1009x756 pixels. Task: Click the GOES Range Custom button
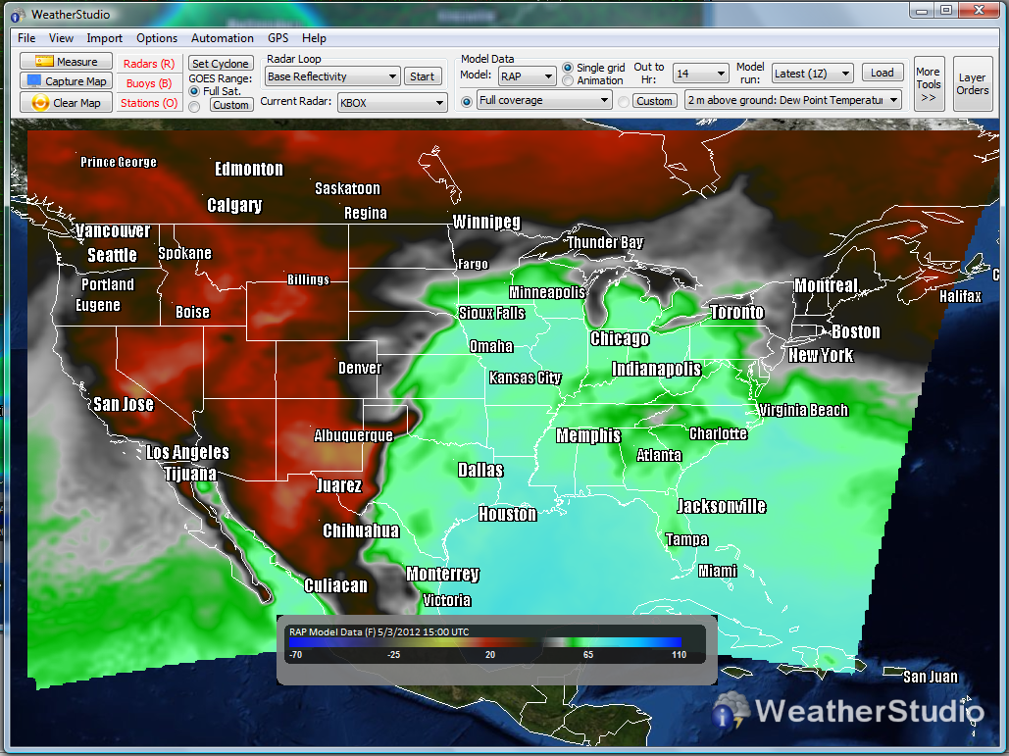pyautogui.click(x=231, y=105)
